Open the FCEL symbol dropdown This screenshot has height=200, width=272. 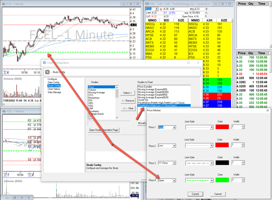[156, 9]
